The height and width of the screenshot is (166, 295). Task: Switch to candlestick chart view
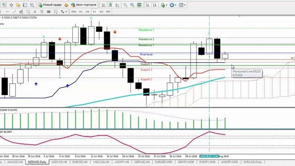click(x=110, y=5)
